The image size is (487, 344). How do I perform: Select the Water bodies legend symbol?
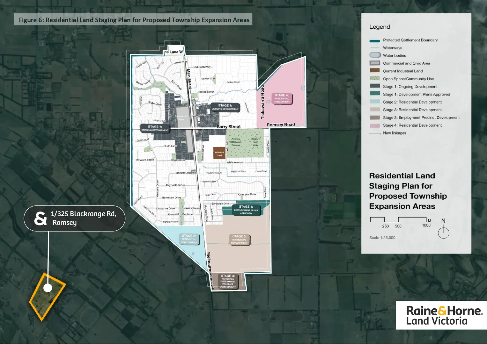tap(375, 55)
